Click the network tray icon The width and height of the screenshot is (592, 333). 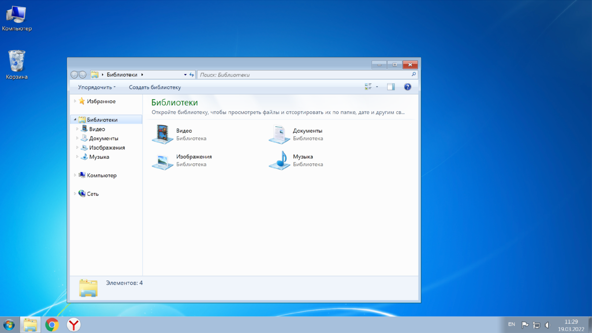[536, 325]
